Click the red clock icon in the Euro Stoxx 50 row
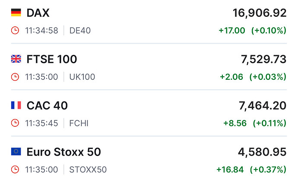Viewport: 298px width, 179px height. tap(15, 170)
